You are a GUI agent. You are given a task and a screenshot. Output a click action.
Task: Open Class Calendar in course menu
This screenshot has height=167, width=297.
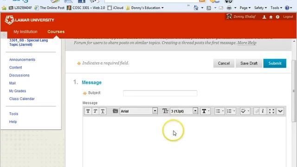coord(22,99)
